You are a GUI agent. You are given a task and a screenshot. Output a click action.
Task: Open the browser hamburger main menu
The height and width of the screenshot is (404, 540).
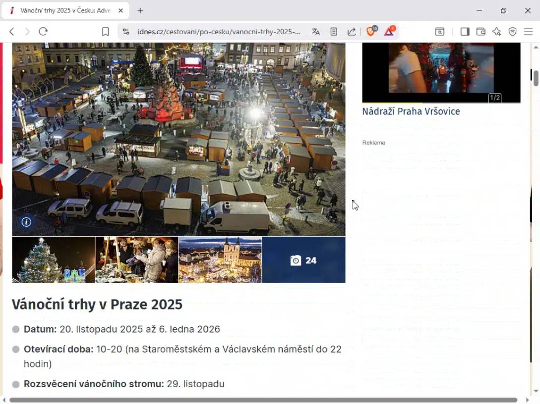(528, 32)
